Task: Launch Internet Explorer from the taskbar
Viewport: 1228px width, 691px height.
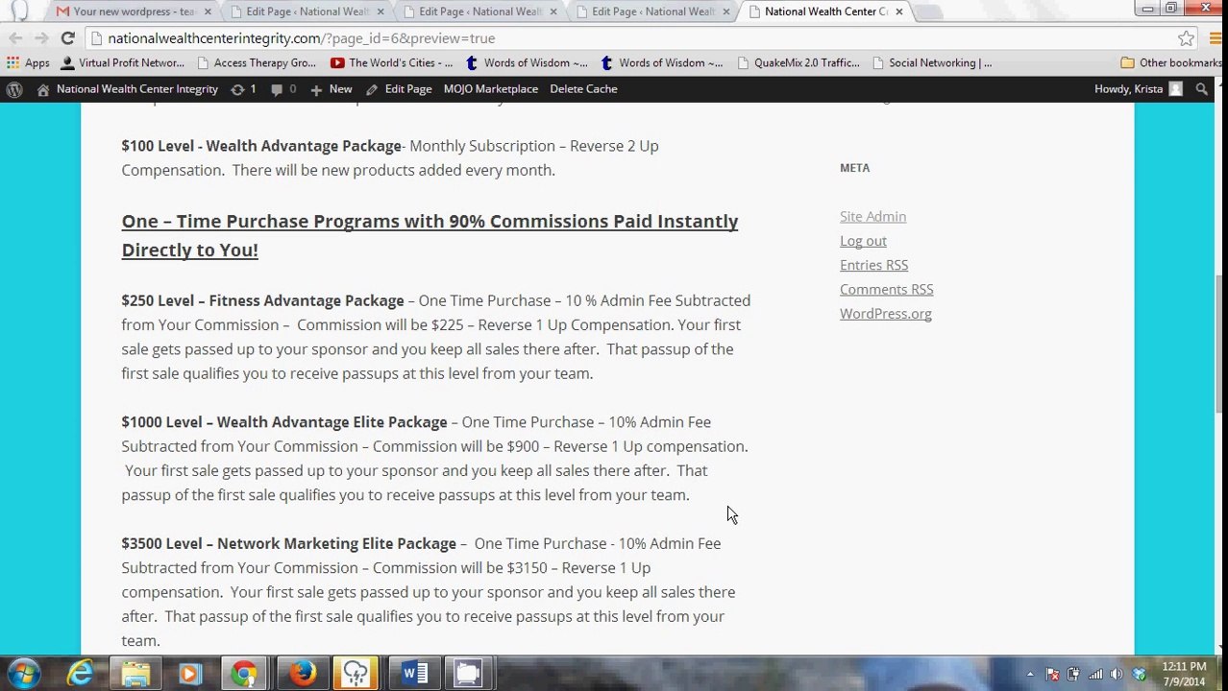Action: (x=81, y=674)
